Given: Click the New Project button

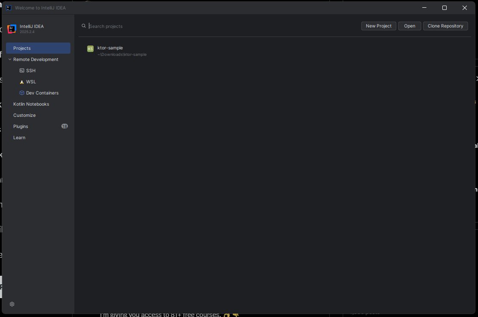Looking at the screenshot, I should coord(379,26).
